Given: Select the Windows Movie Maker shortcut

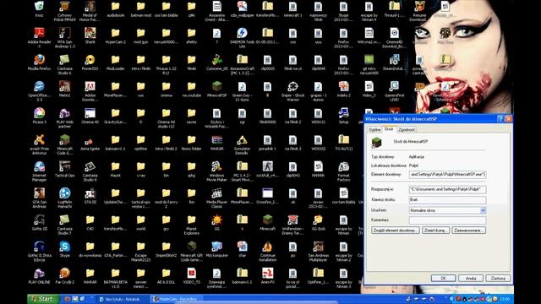Looking at the screenshot, I should tap(216, 171).
